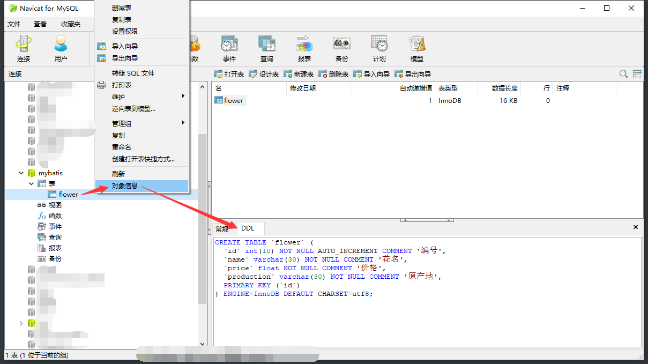Sort by the 自动递增值 column header
This screenshot has height=364, width=648.
[x=392, y=88]
